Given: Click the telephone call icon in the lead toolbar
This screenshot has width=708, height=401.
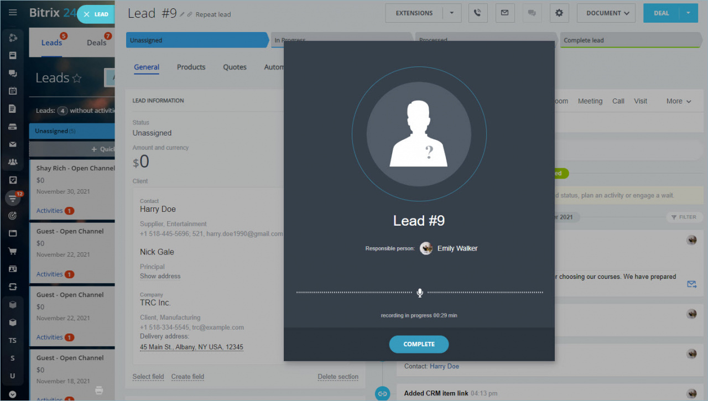Looking at the screenshot, I should [478, 13].
